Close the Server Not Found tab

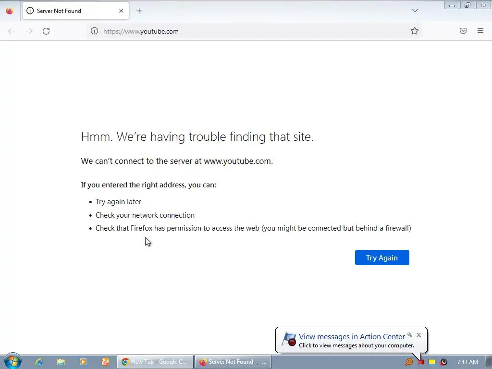click(x=121, y=11)
